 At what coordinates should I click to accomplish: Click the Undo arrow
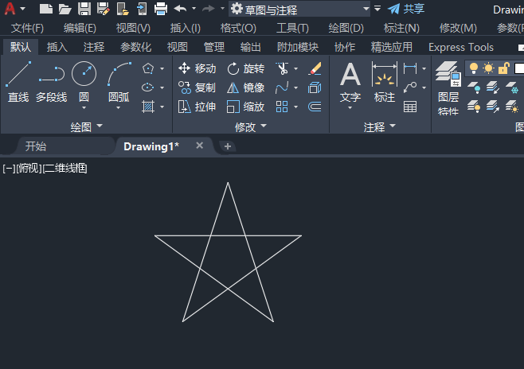181,9
